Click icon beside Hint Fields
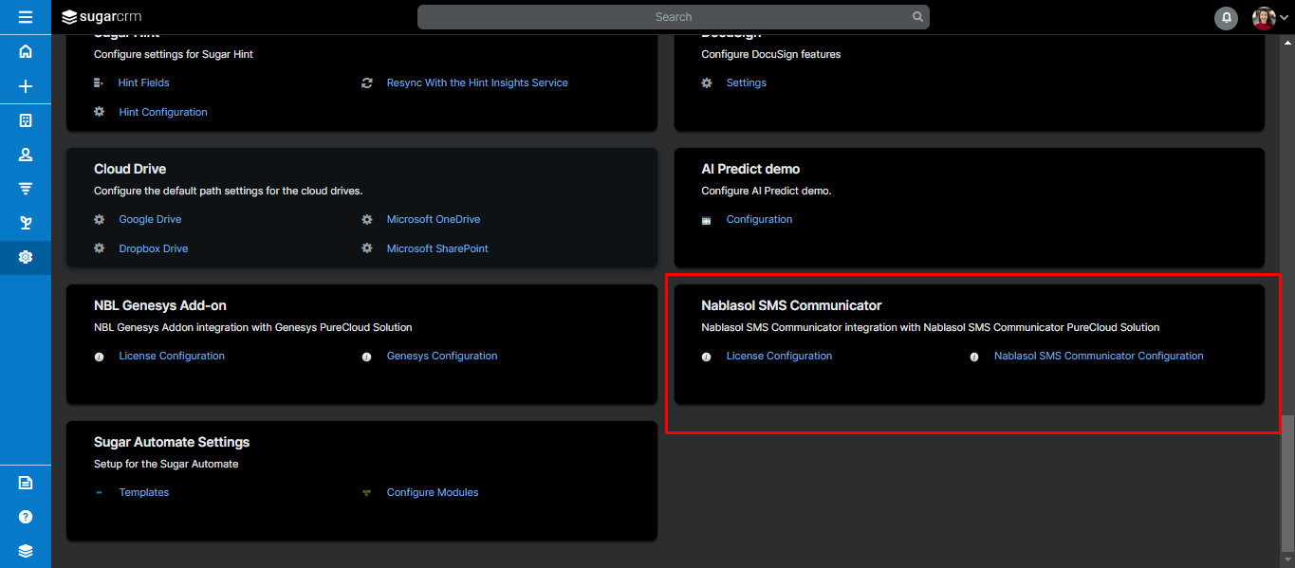The image size is (1295, 568). (99, 82)
